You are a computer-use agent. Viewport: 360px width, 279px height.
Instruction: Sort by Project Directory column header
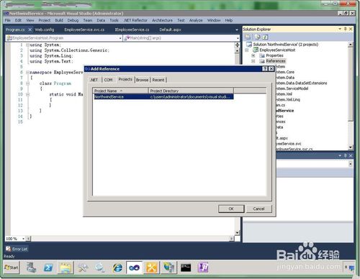pos(191,91)
